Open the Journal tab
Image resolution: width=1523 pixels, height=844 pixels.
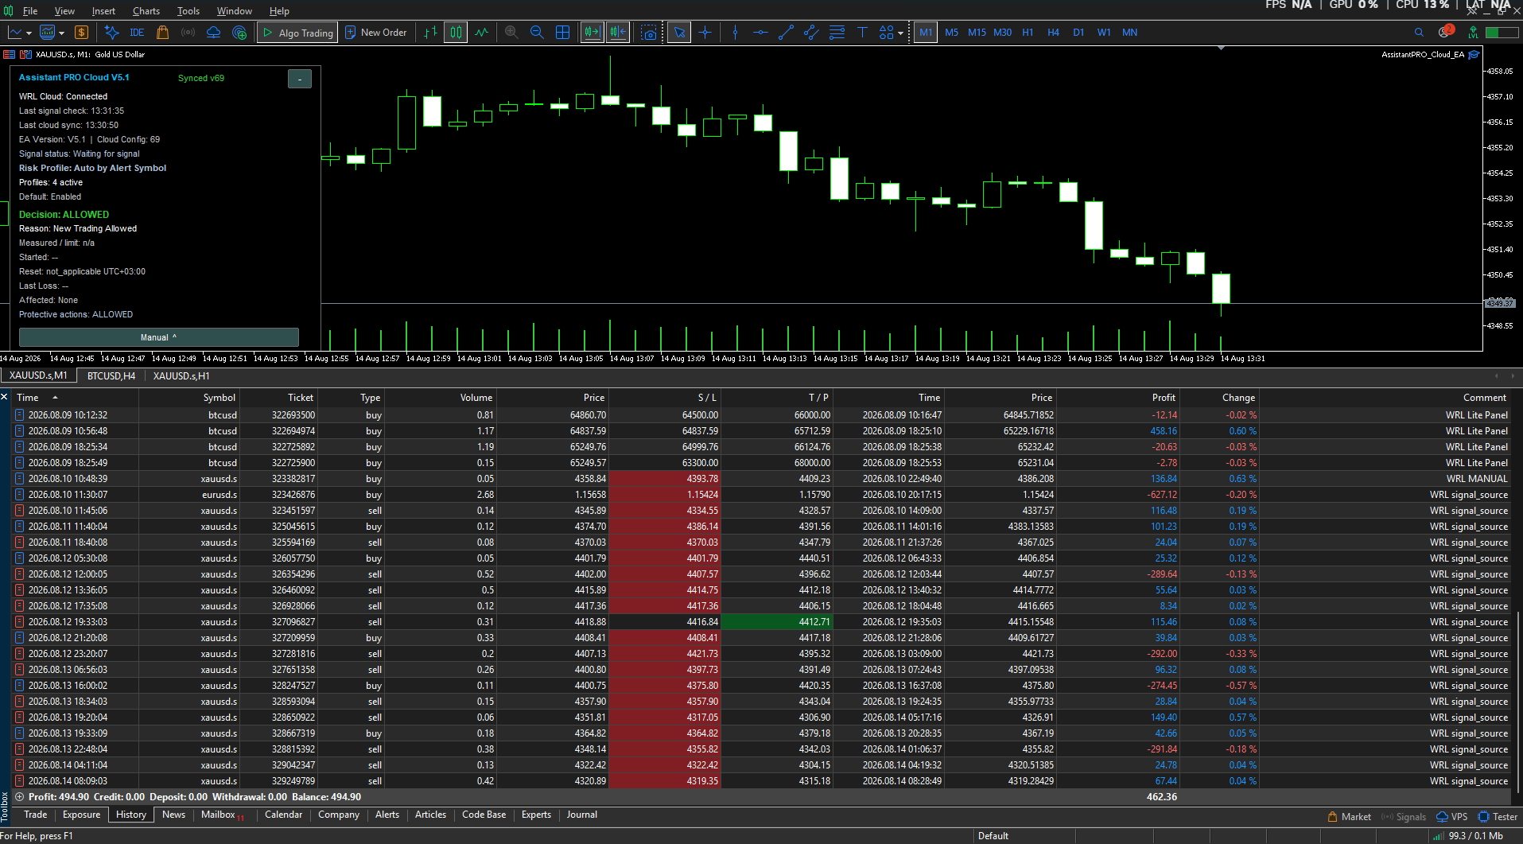581,815
